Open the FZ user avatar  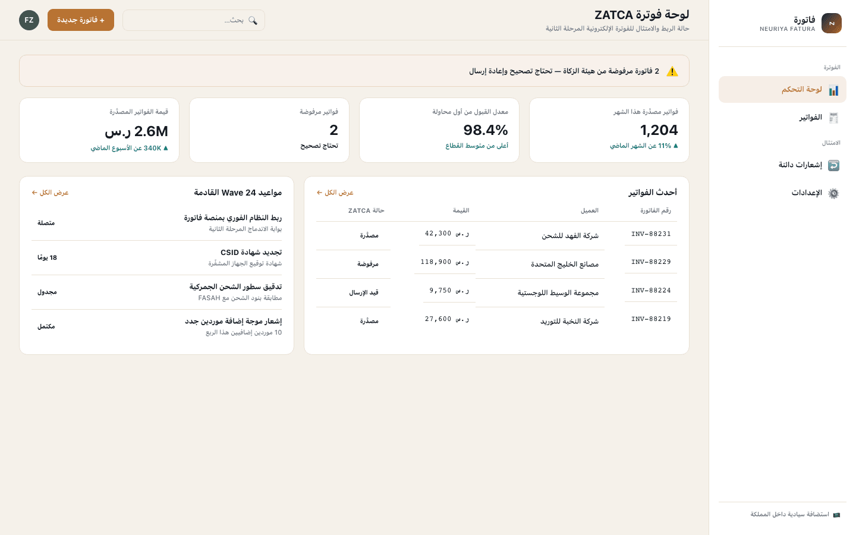point(29,20)
